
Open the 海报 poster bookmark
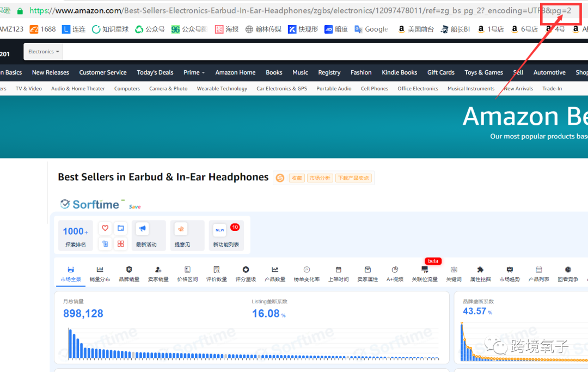tap(226, 29)
